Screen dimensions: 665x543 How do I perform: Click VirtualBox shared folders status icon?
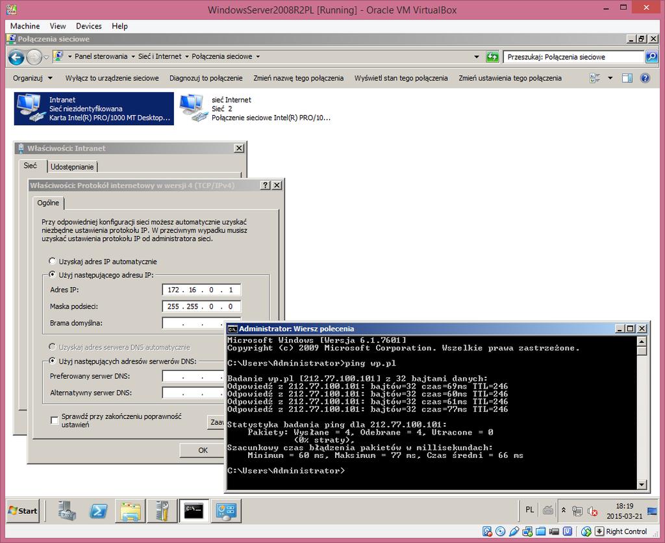(541, 531)
